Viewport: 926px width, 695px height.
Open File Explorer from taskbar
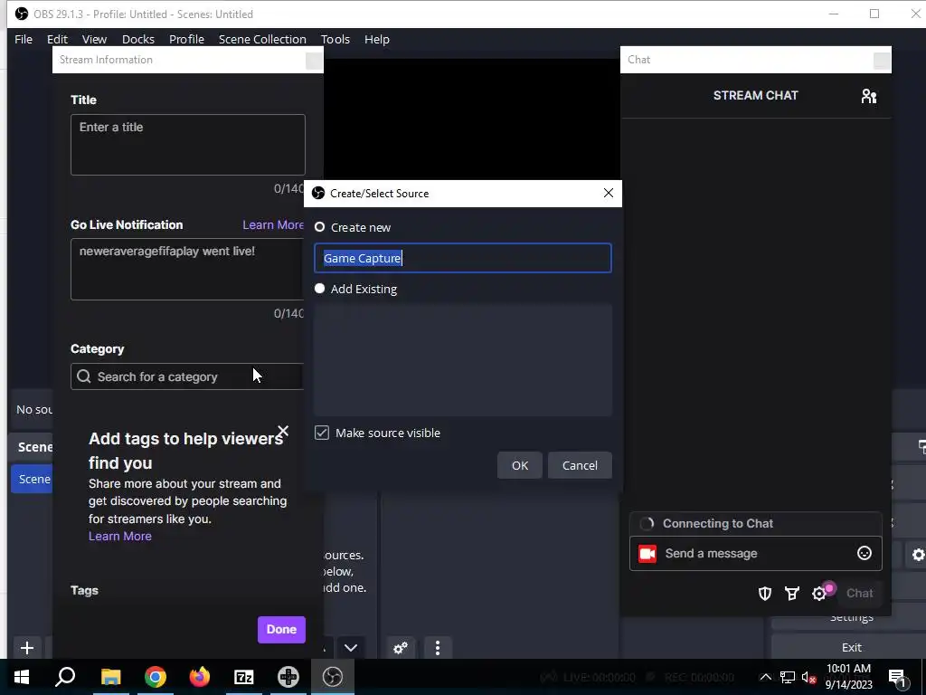pos(110,677)
